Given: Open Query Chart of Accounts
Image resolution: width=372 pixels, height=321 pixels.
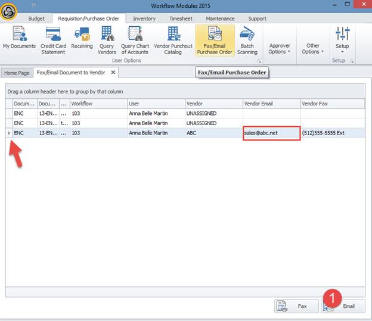Looking at the screenshot, I should coord(135,39).
